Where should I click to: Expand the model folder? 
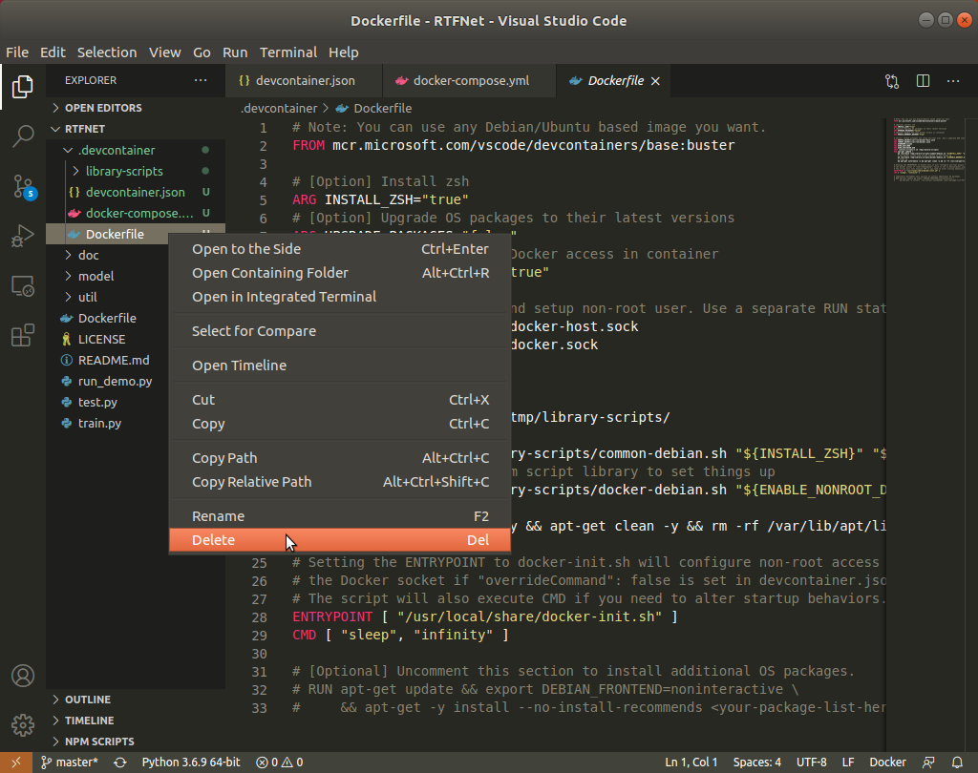107,276
